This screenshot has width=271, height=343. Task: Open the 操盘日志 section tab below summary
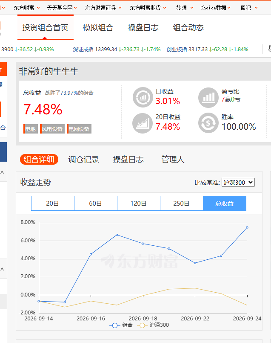pyautogui.click(x=128, y=160)
